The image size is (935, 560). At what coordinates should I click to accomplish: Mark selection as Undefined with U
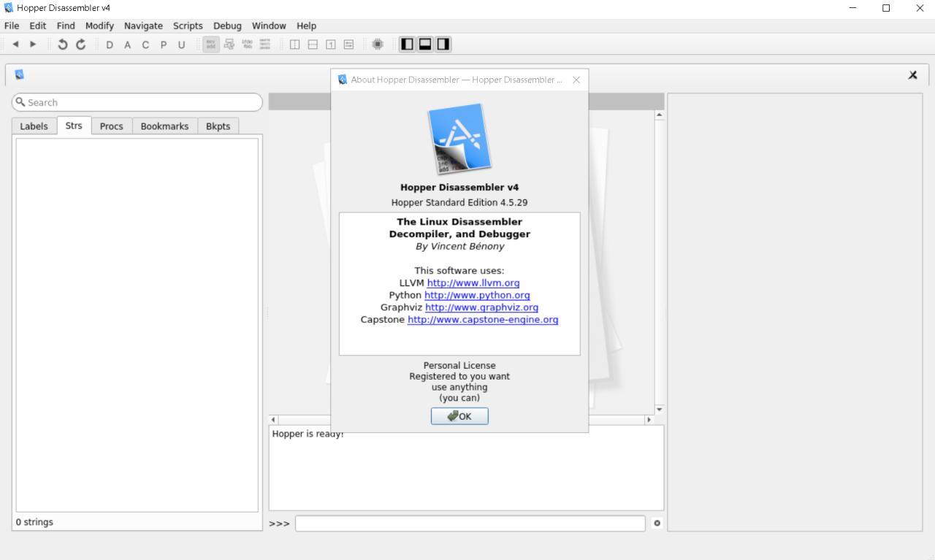point(181,45)
